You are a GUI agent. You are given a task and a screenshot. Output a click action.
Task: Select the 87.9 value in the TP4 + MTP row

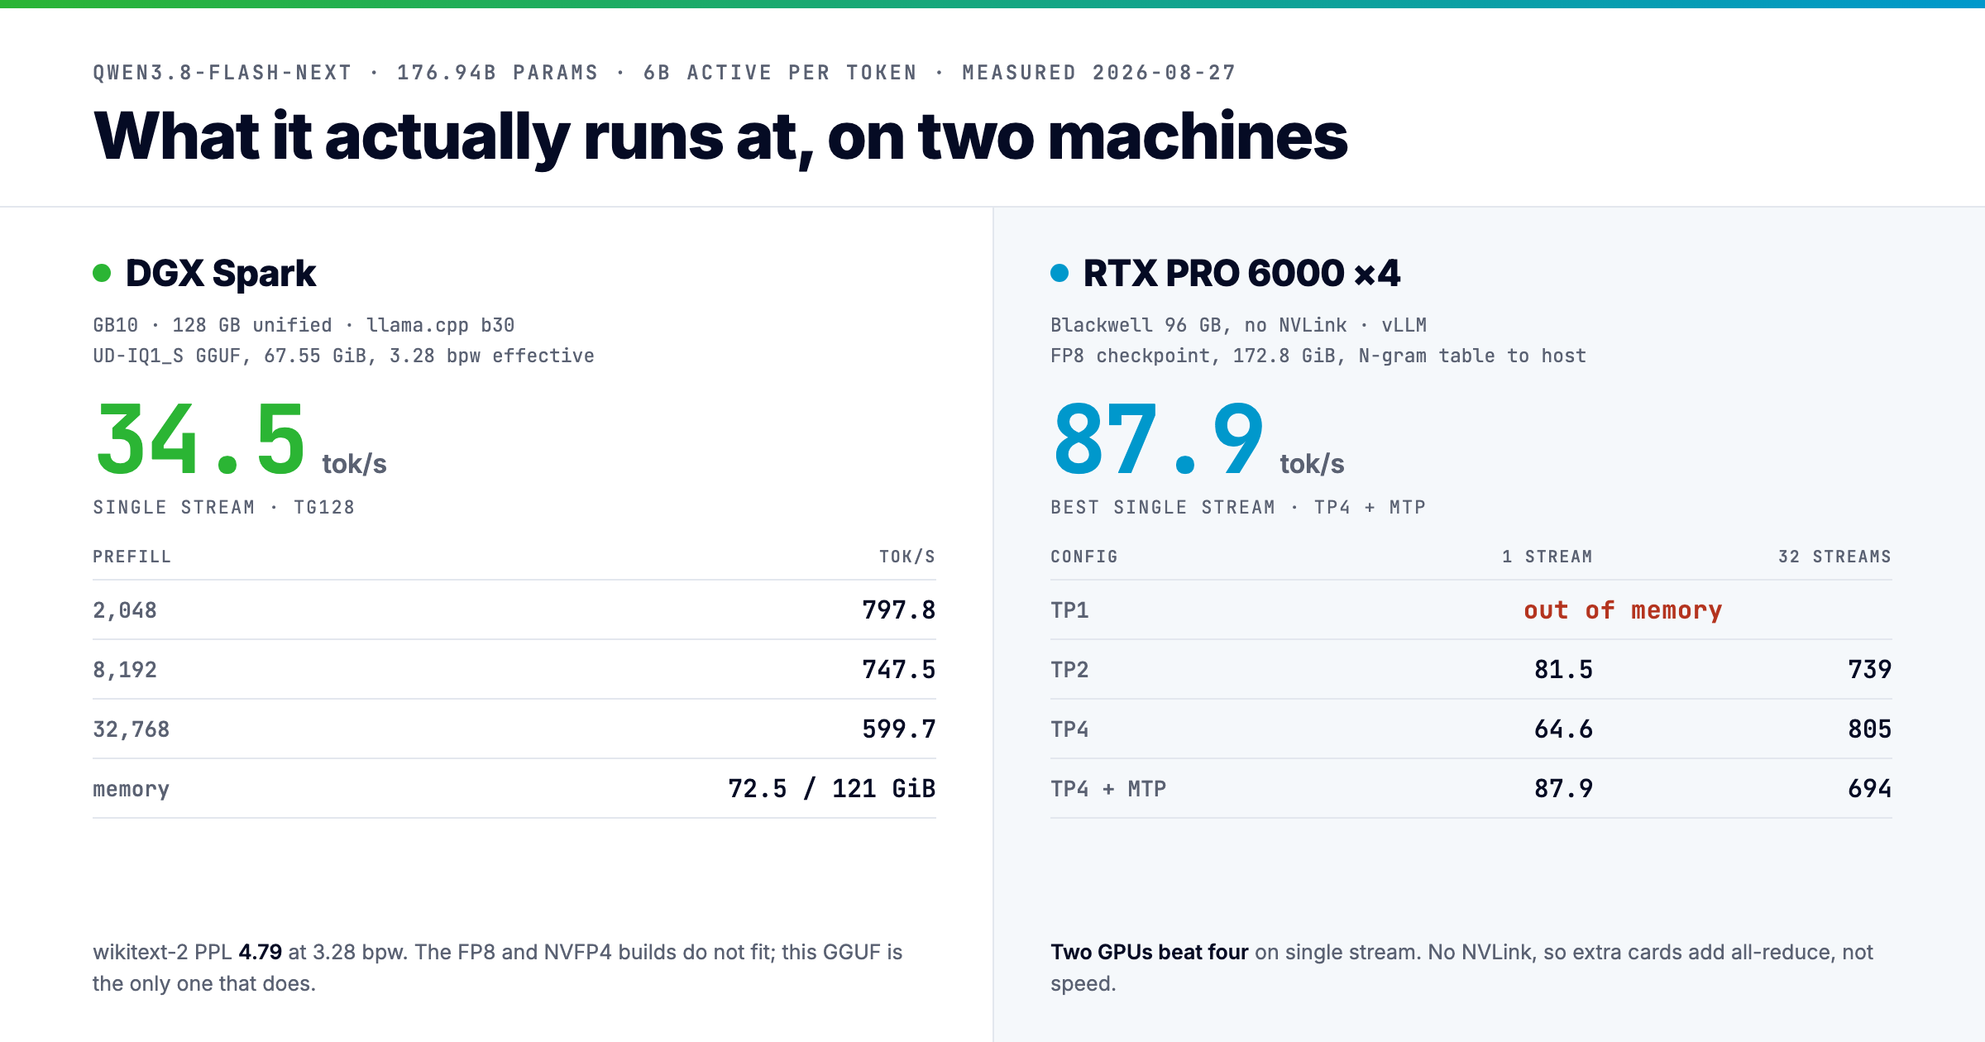click(1563, 789)
